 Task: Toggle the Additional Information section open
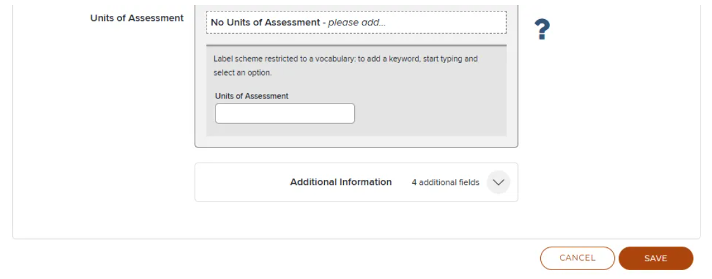pos(498,182)
